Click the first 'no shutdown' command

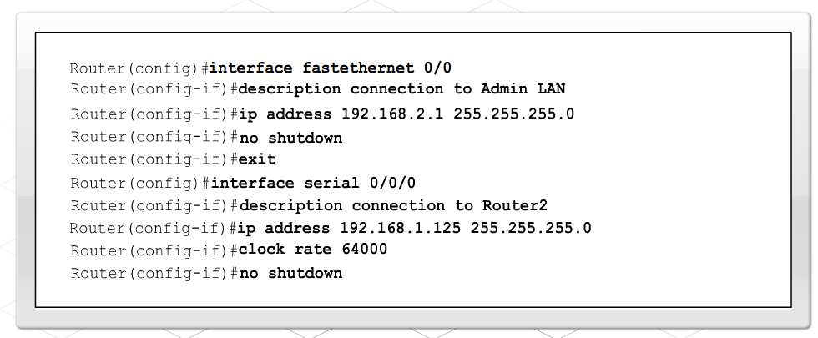point(290,138)
